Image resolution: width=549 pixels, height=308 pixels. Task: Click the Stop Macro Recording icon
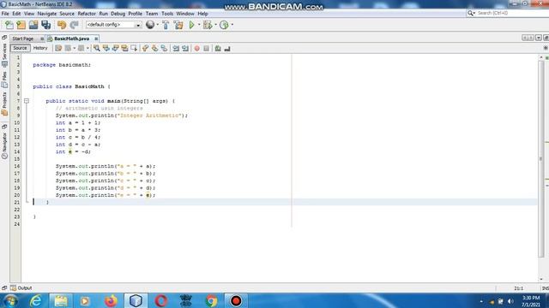tap(206, 48)
